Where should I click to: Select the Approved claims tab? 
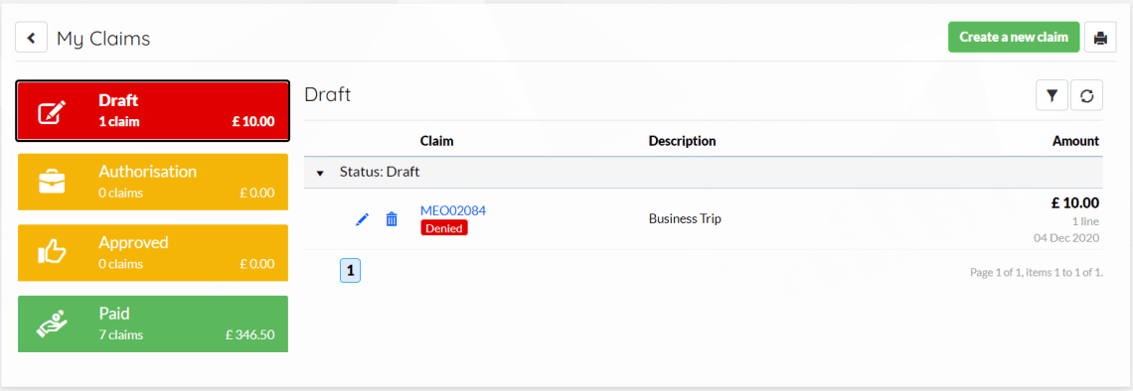[x=152, y=252]
